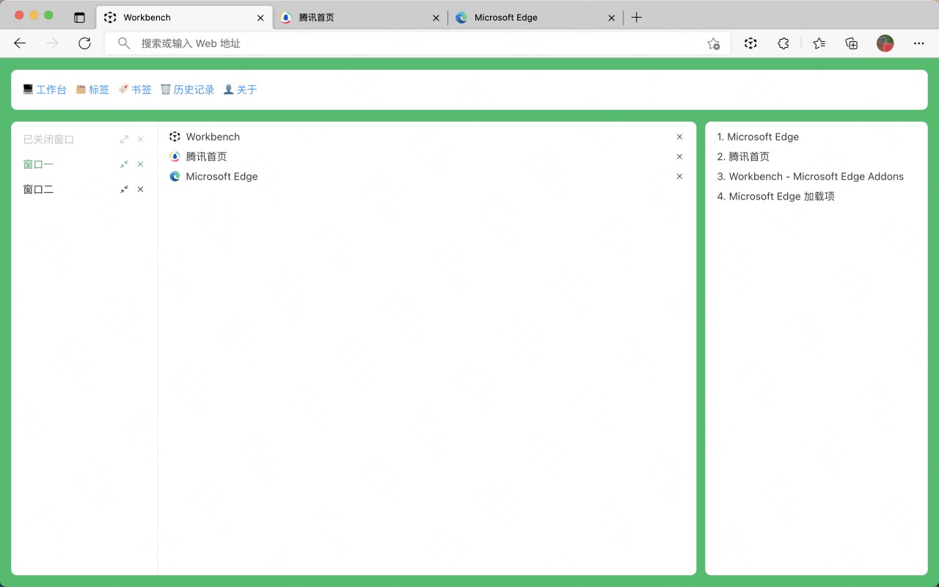The width and height of the screenshot is (939, 587).
Task: Open the Workbench extension toolbar icon
Action: [750, 43]
